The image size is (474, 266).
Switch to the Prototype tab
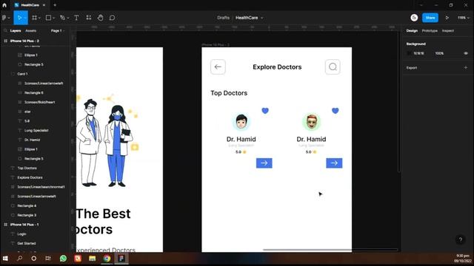430,31
